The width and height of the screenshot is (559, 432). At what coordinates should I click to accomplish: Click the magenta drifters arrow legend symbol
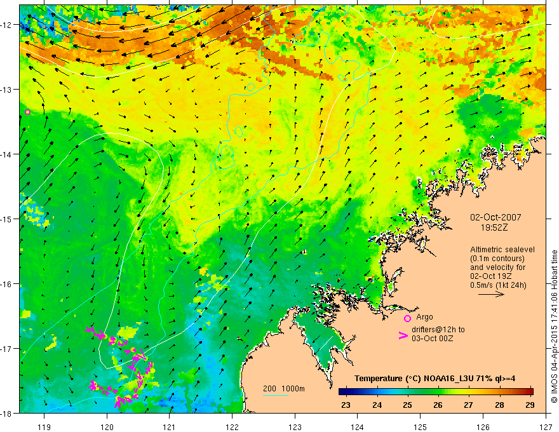click(x=403, y=335)
